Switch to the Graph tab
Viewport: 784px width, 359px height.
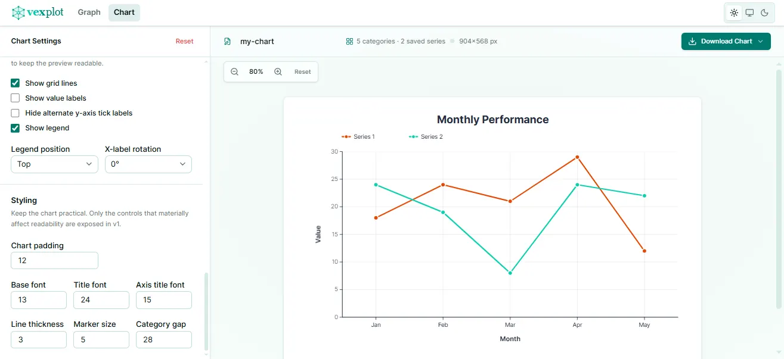(89, 12)
